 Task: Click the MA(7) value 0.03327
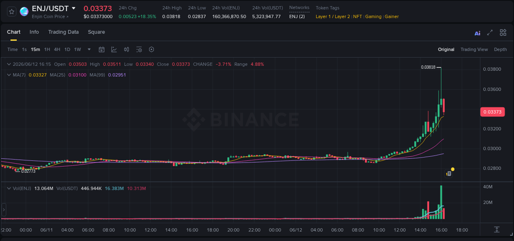tap(37, 75)
